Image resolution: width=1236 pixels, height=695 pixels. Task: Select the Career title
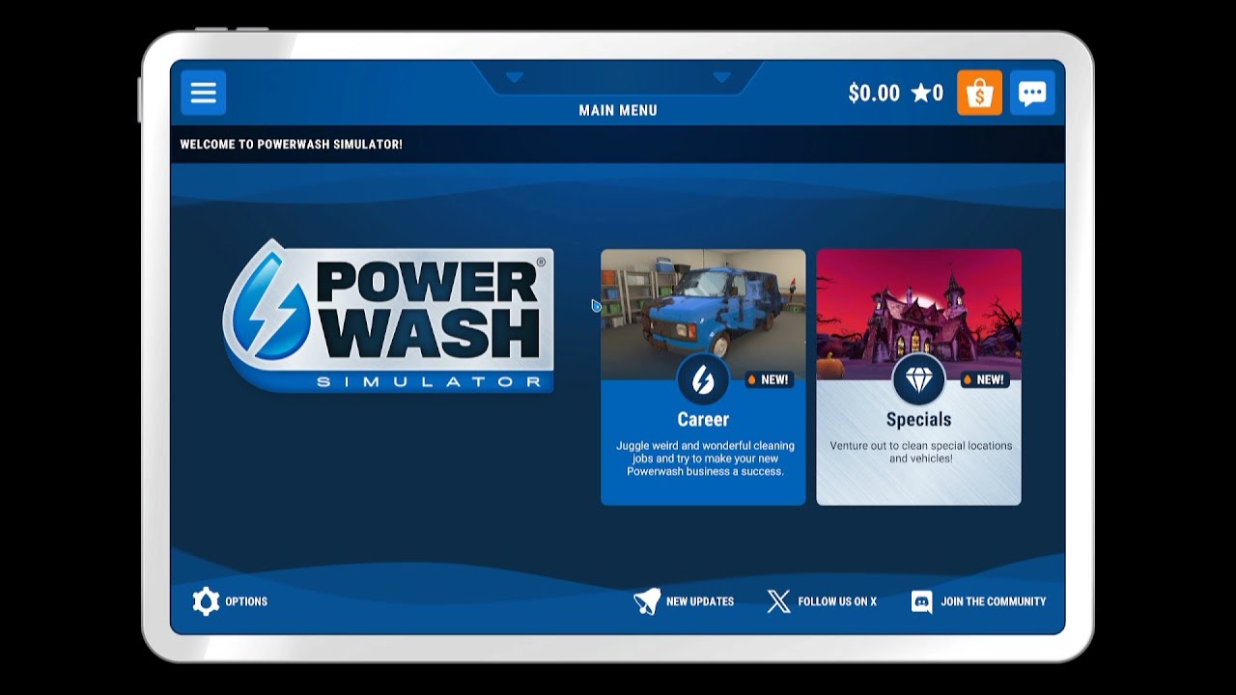tap(703, 420)
